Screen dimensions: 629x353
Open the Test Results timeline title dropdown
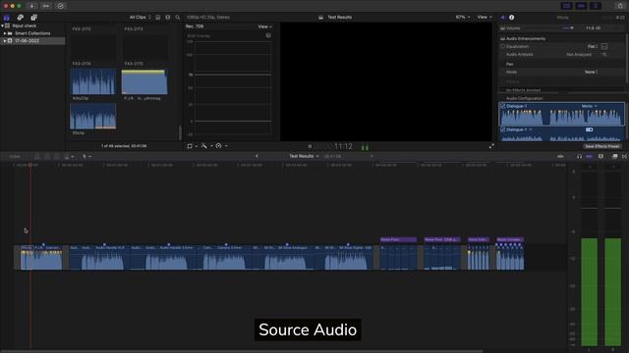point(304,156)
